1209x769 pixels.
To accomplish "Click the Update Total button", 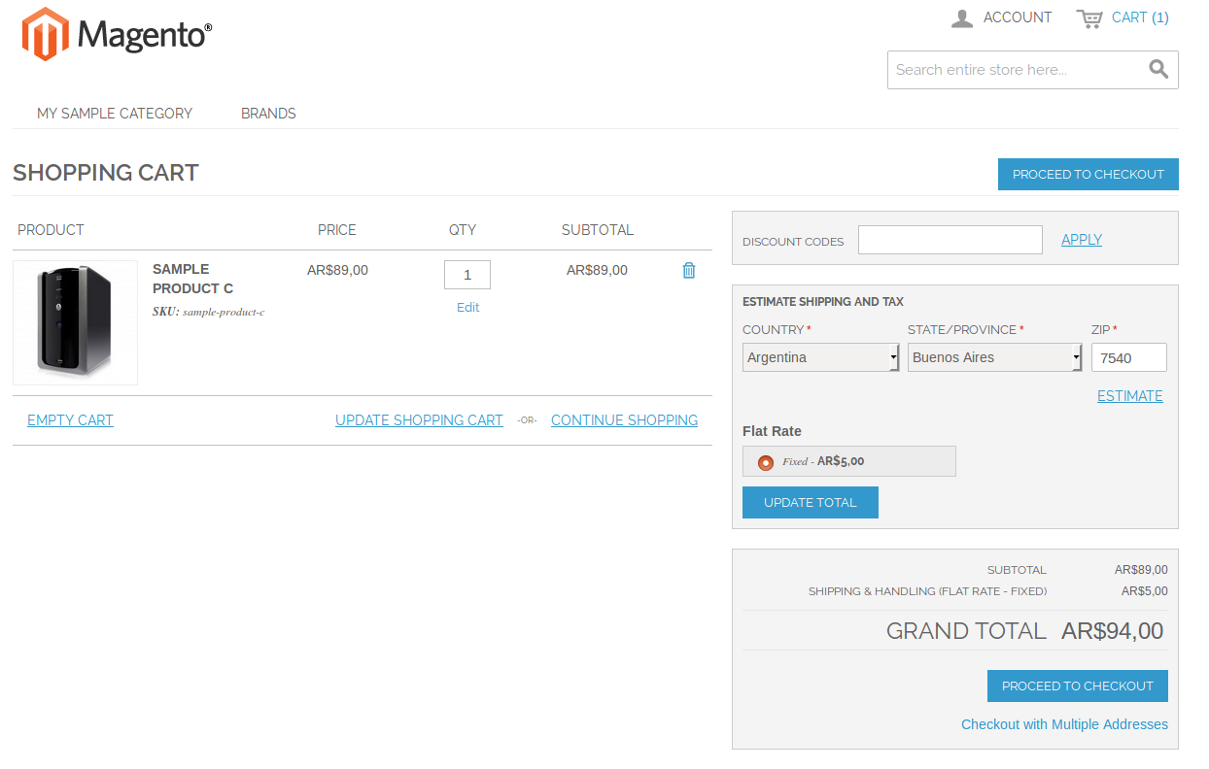I will (x=810, y=502).
